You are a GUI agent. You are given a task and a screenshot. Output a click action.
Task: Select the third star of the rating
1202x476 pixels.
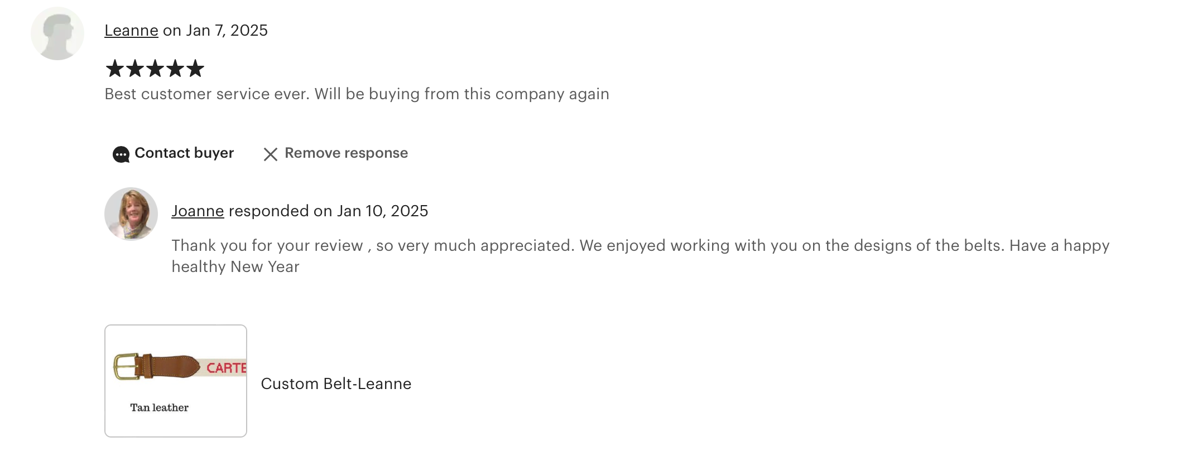point(155,69)
